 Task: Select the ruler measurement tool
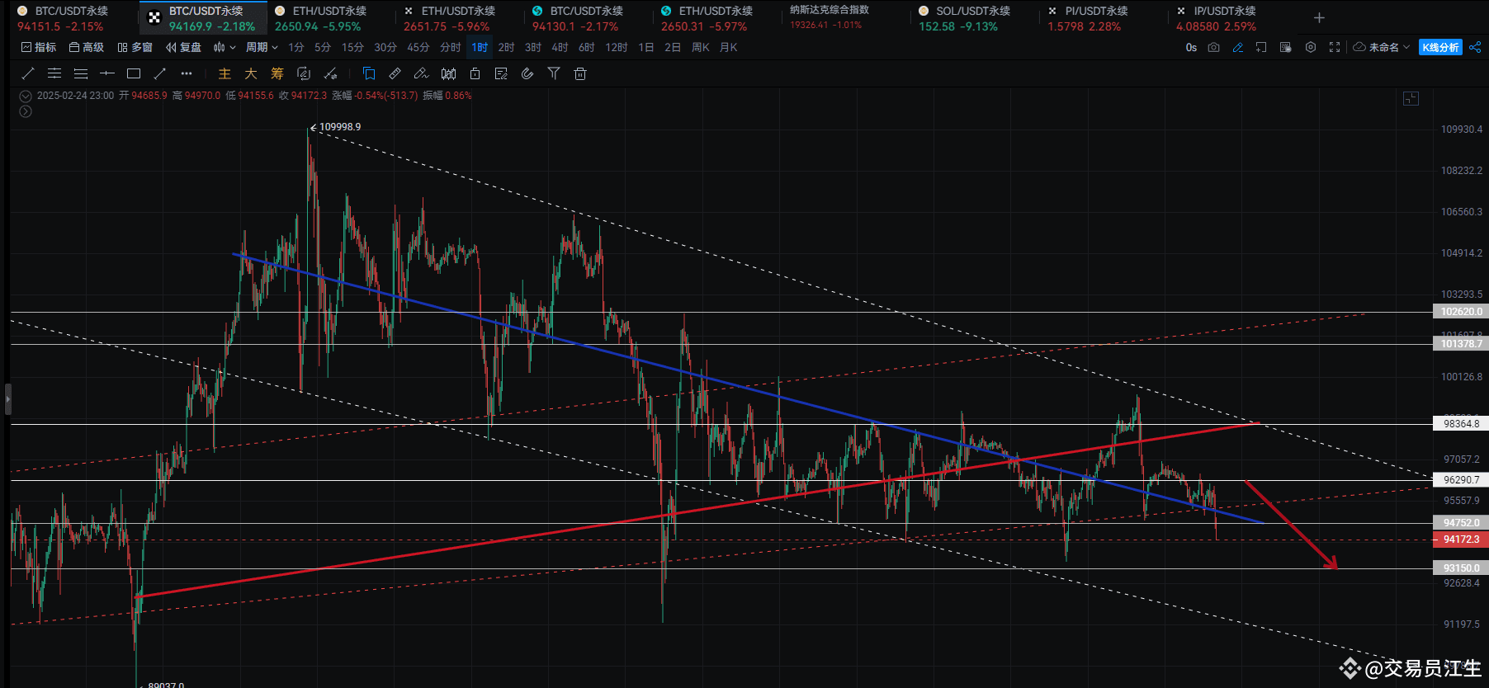pos(395,73)
